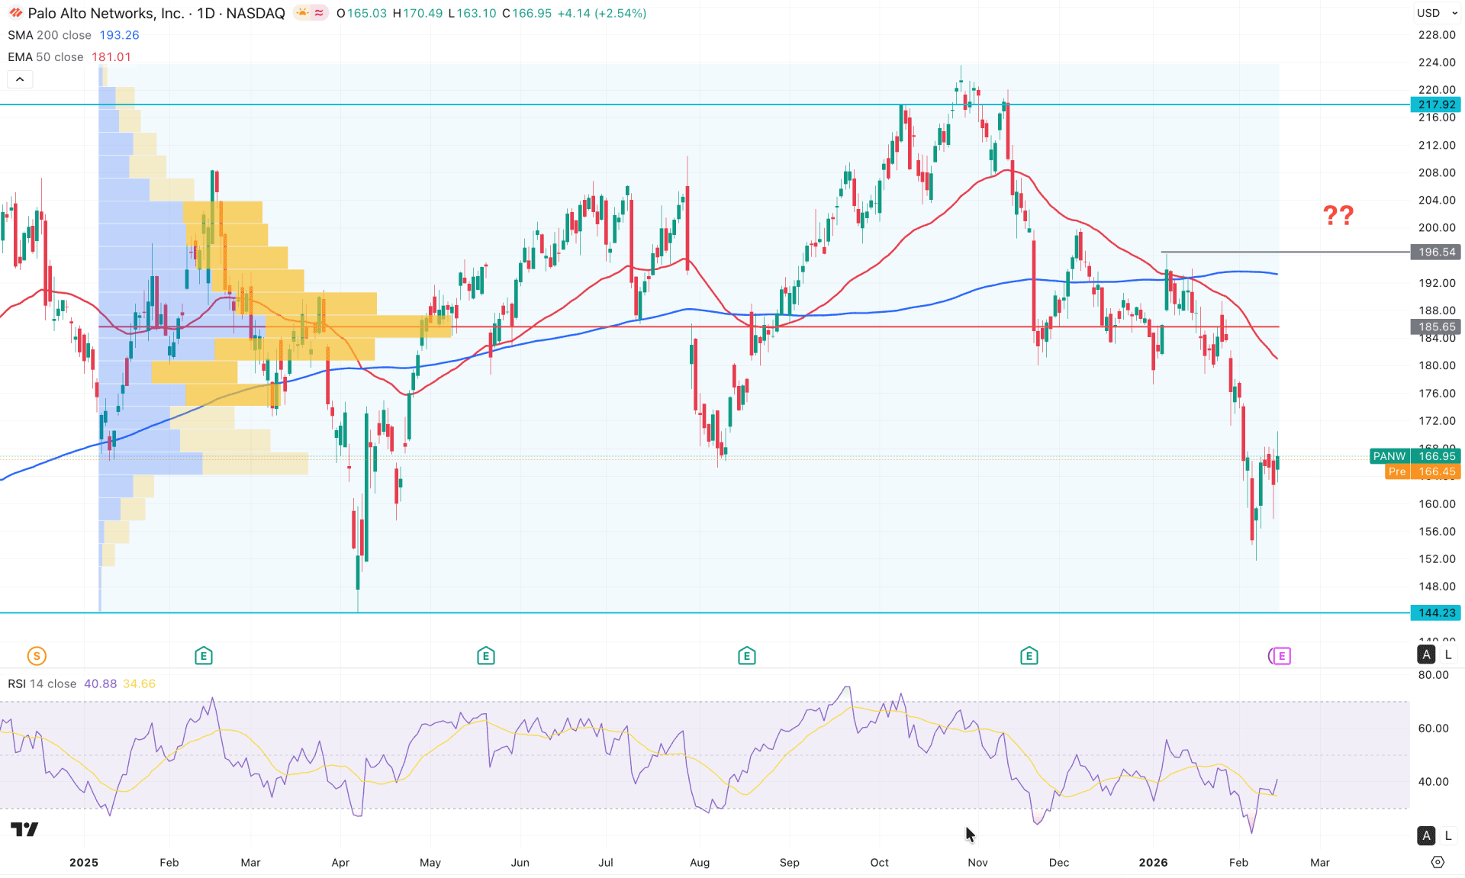Click the red question marks annotation
Image resolution: width=1465 pixels, height=878 pixels.
[x=1337, y=216]
